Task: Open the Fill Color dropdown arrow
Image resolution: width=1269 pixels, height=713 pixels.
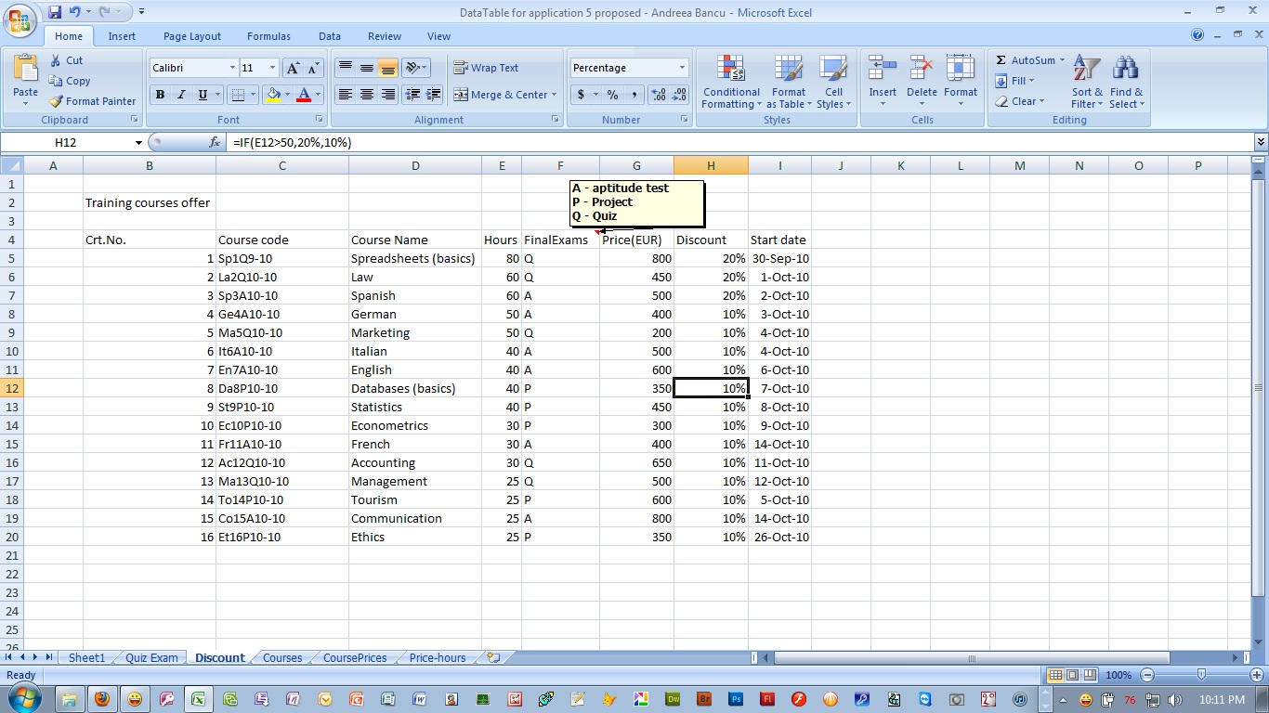Action: coord(286,95)
